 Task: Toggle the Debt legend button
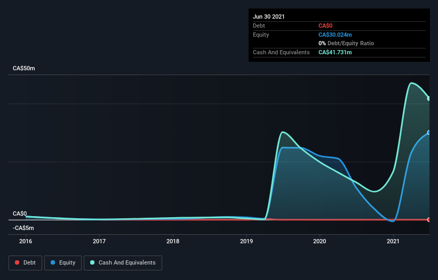point(25,263)
